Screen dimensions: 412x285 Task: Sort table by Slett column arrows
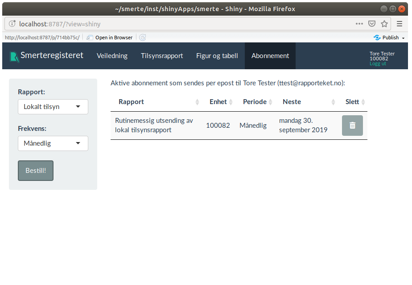coord(363,102)
